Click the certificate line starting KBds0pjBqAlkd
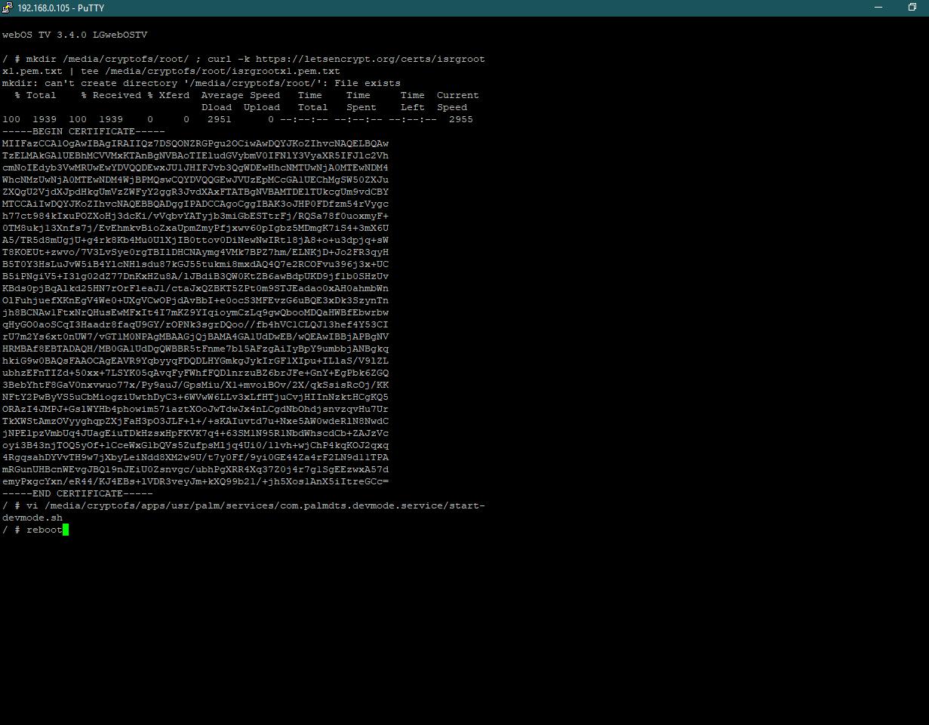The image size is (929, 725). coord(195,288)
